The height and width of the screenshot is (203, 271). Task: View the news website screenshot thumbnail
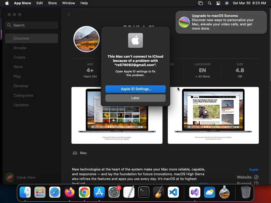coord(213,115)
